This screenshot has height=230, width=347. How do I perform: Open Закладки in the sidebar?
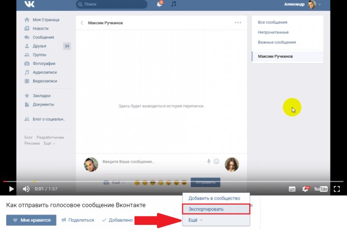point(41,96)
